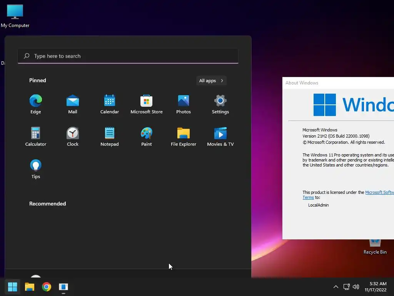Launch the Photos app
Viewport: 394px width, 296px height.
pyautogui.click(x=184, y=104)
